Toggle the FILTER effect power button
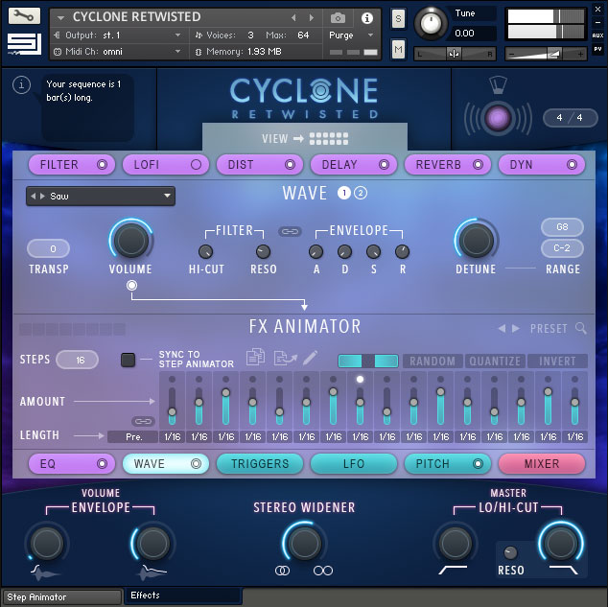The image size is (608, 607). point(101,164)
